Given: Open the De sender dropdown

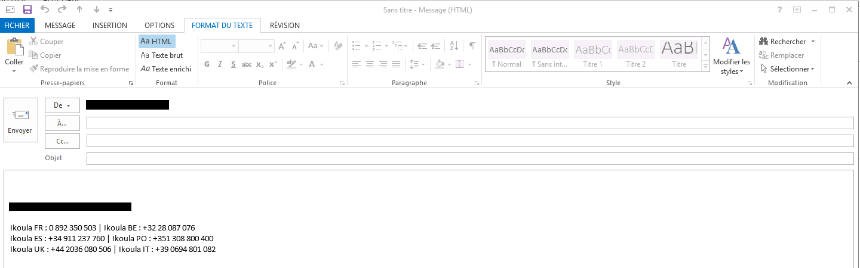Looking at the screenshot, I should pos(62,105).
